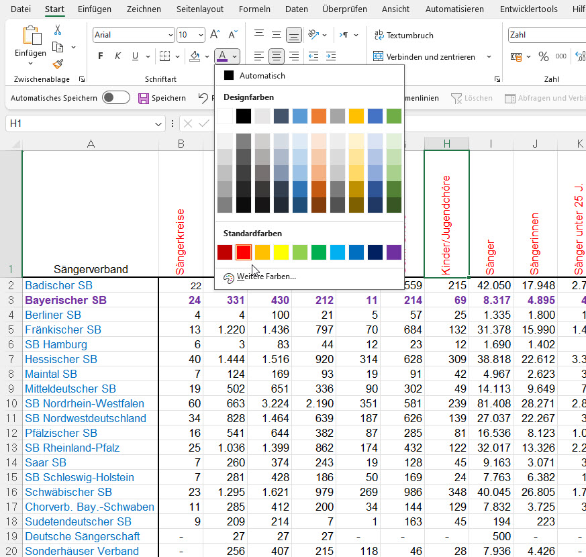Toggle bold formatting
The height and width of the screenshot is (557, 586).
pyautogui.click(x=101, y=56)
